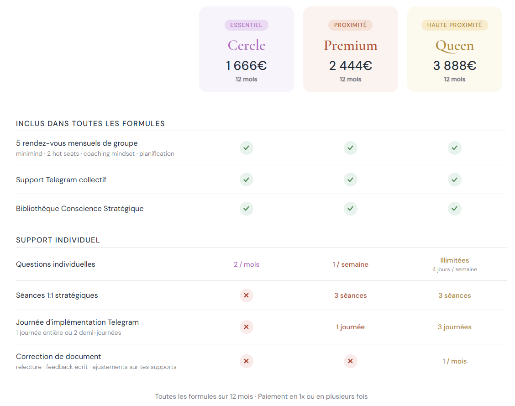Click the Premium checkmark for Support Telegram collectif
515x406 pixels.
point(351,180)
